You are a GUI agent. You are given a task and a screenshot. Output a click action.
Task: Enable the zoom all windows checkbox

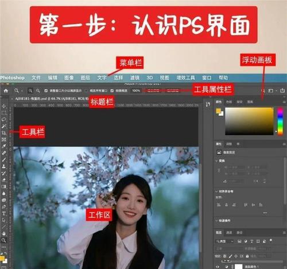(86, 90)
